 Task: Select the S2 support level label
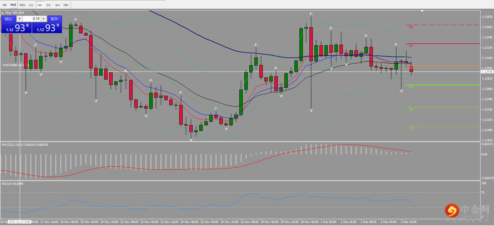pos(411,109)
